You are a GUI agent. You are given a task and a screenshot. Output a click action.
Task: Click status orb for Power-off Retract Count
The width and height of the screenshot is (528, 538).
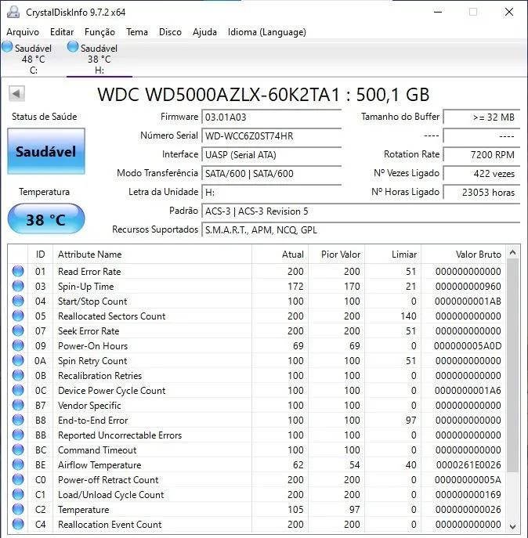18,479
